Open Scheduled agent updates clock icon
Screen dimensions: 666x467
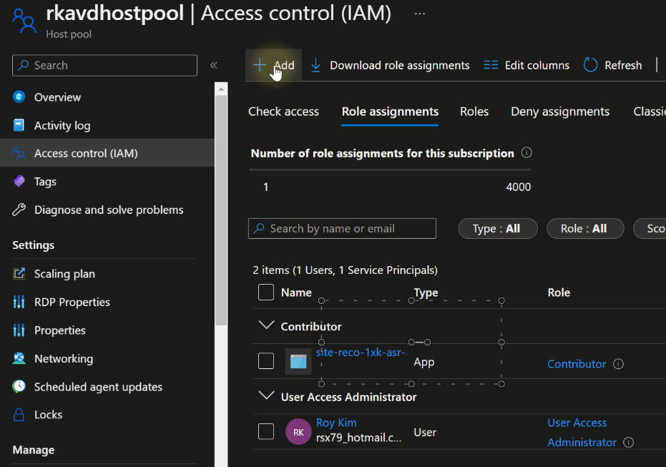point(19,387)
